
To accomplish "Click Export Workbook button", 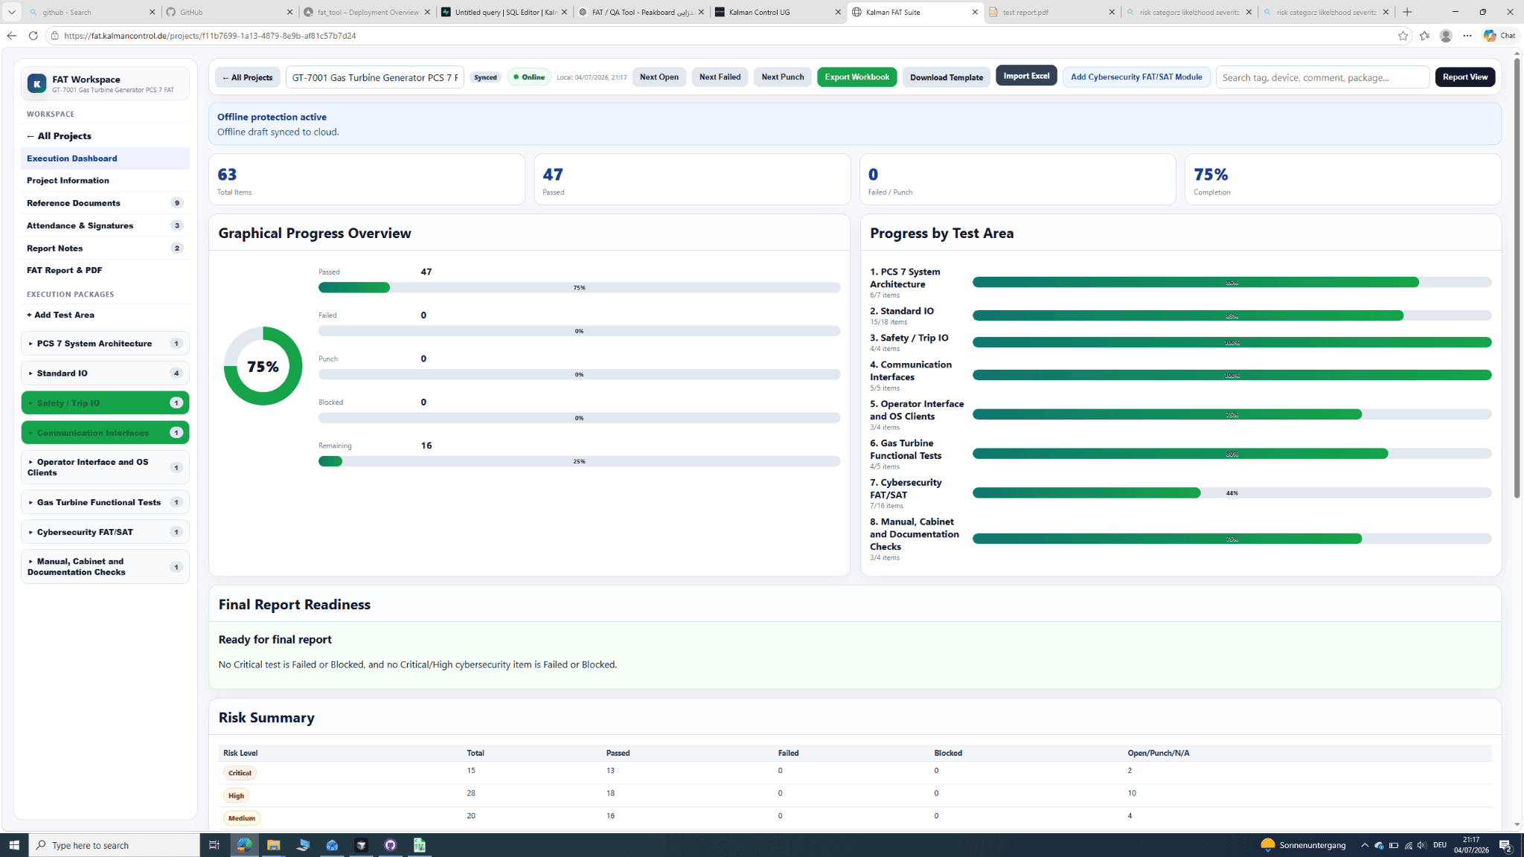I will 857,77.
